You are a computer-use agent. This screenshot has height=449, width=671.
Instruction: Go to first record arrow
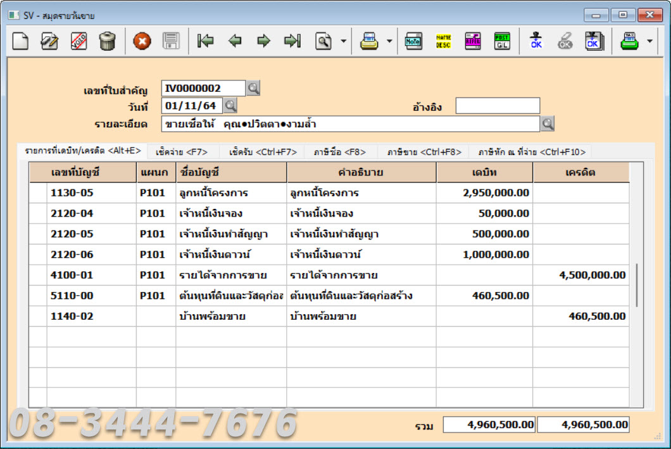click(x=205, y=41)
